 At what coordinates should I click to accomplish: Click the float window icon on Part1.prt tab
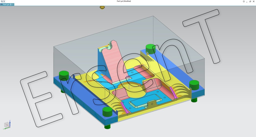pyautogui.click(x=10, y=4)
